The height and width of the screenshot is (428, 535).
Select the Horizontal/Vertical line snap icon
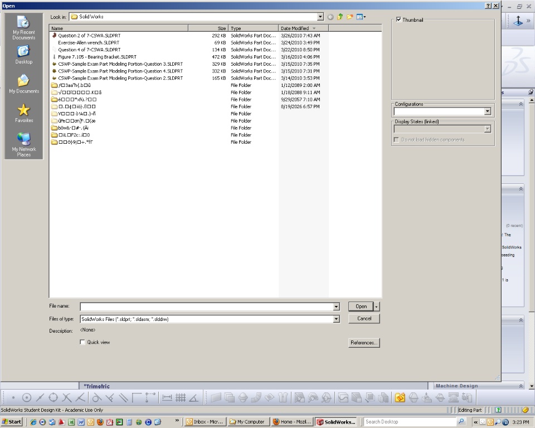(x=137, y=397)
